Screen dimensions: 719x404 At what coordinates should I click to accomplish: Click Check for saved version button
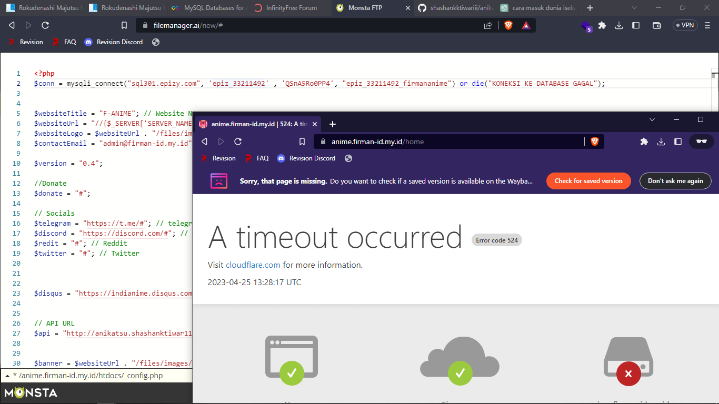(588, 181)
